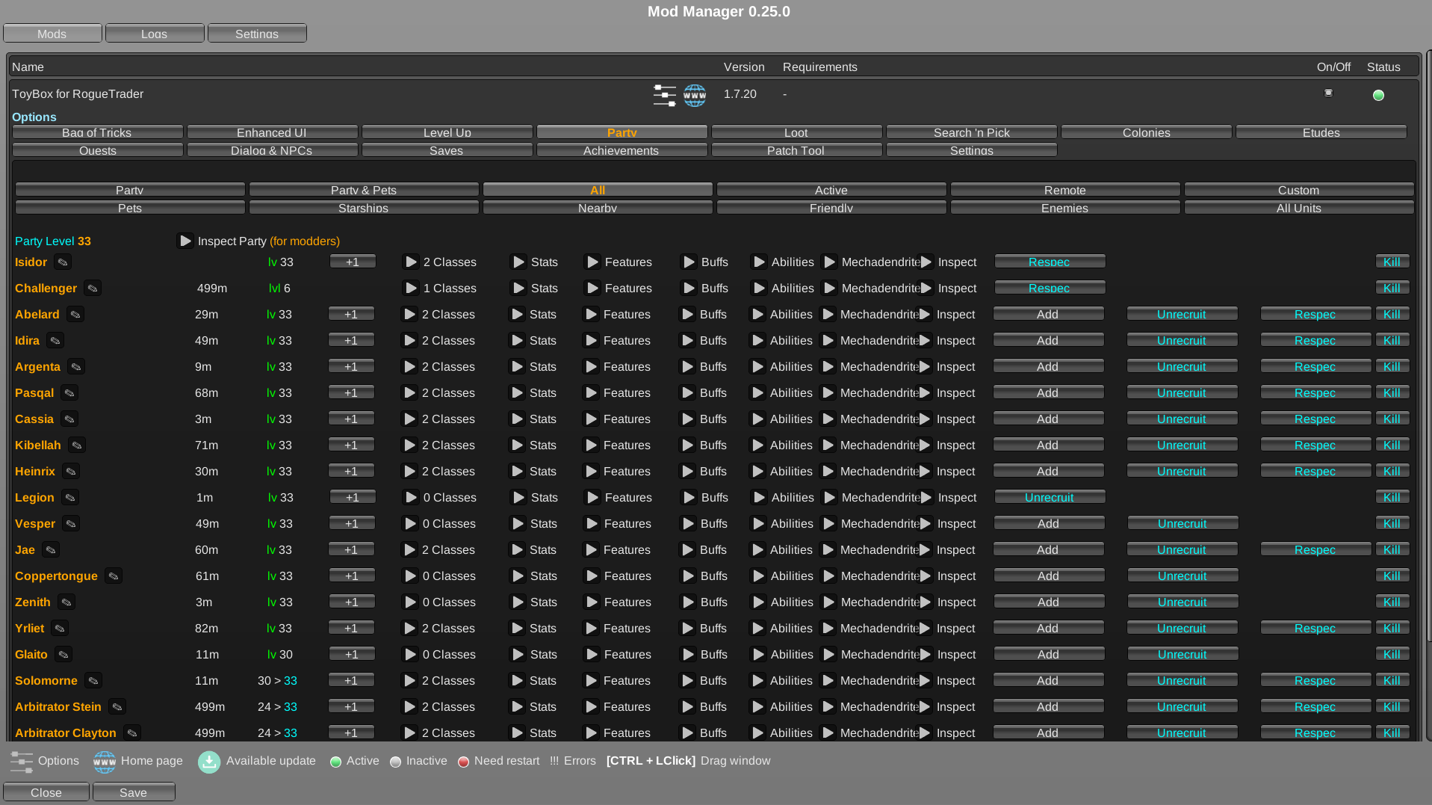Unrecruit Idira from companions
The height and width of the screenshot is (805, 1432).
1182,341
